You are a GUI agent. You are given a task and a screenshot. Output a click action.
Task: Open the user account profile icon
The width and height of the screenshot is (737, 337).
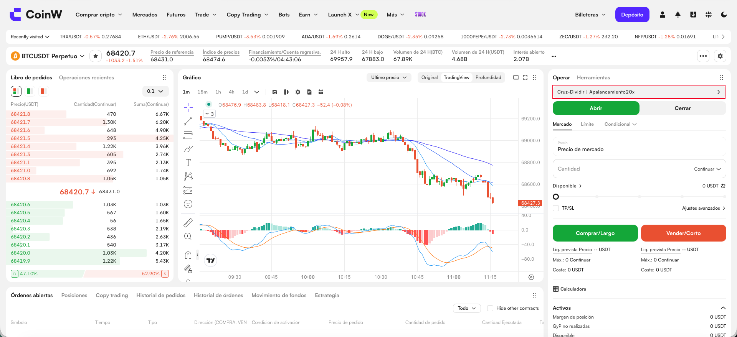click(x=663, y=15)
